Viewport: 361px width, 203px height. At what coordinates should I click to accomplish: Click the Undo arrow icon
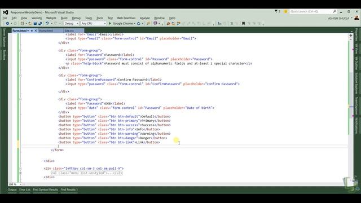coord(47,24)
